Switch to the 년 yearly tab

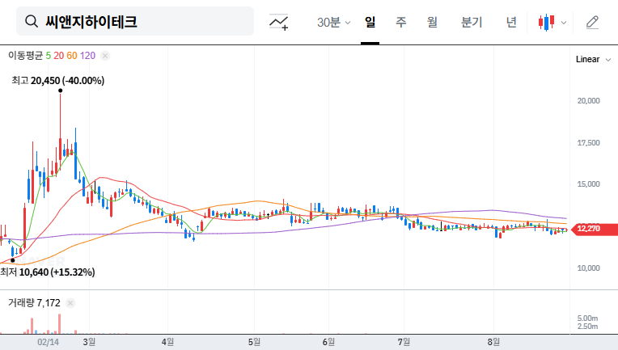click(x=511, y=22)
